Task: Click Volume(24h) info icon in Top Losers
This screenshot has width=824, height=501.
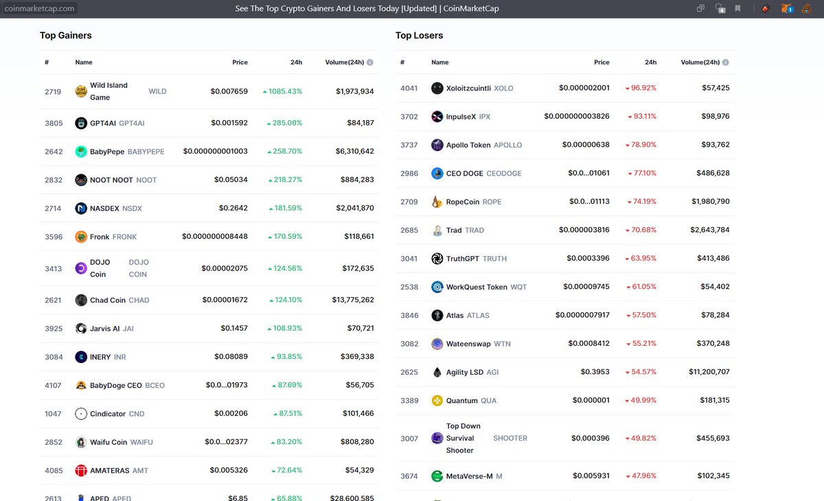Action: 726,62
